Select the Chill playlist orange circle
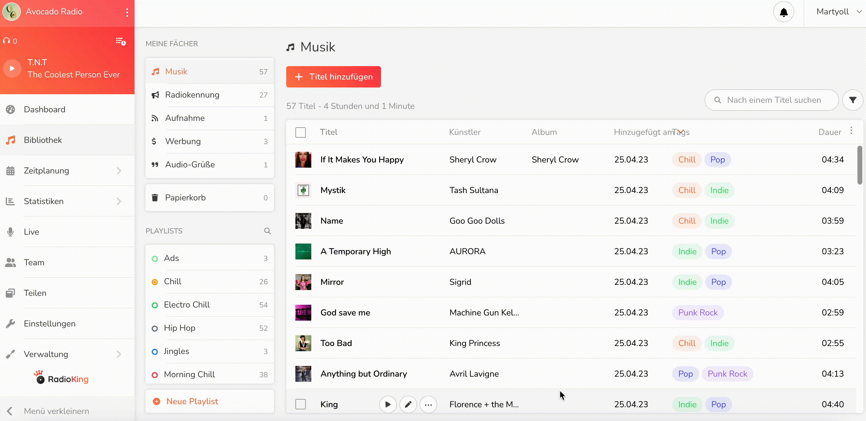 [x=155, y=282]
